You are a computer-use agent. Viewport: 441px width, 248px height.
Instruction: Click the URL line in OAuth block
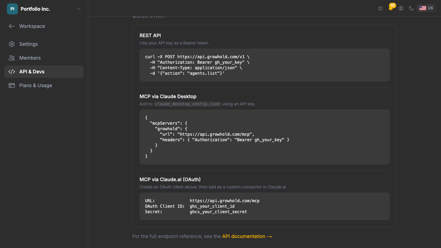point(202,201)
